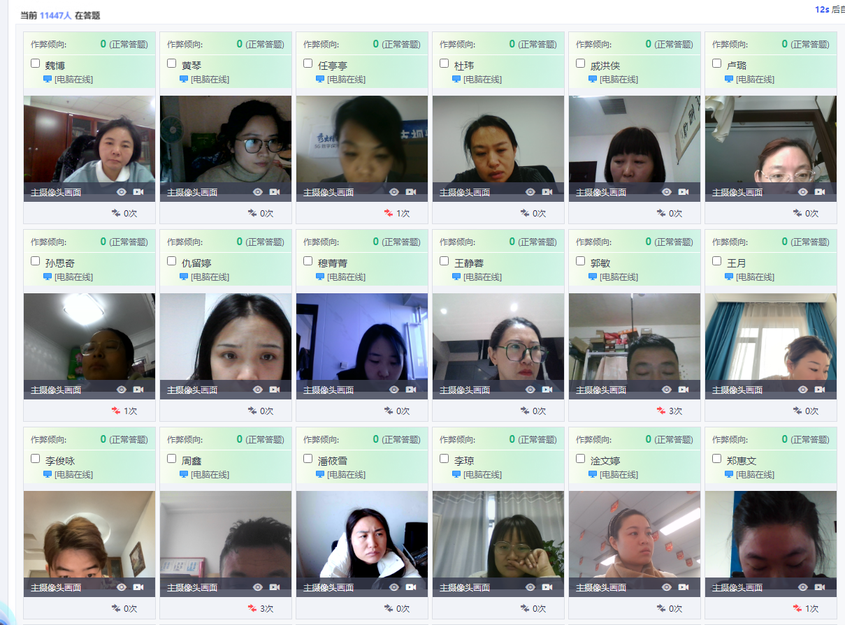Click the blue monitor icon under 孙思奇
This screenshot has width=845, height=625.
(48, 277)
